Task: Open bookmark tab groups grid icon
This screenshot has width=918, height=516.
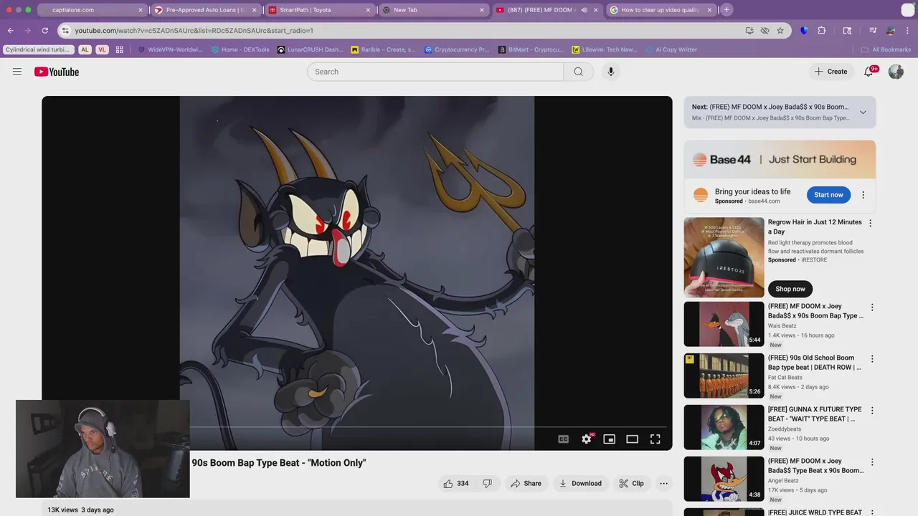Action: pos(119,49)
